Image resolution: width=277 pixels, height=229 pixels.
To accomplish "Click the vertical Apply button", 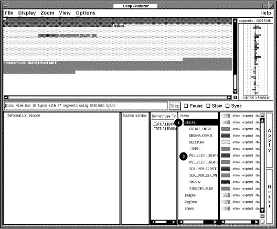I will (x=269, y=141).
